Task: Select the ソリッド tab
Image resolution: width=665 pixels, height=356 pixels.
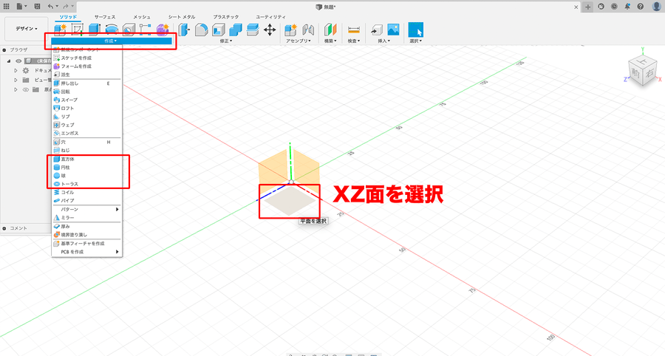Action: pos(68,17)
